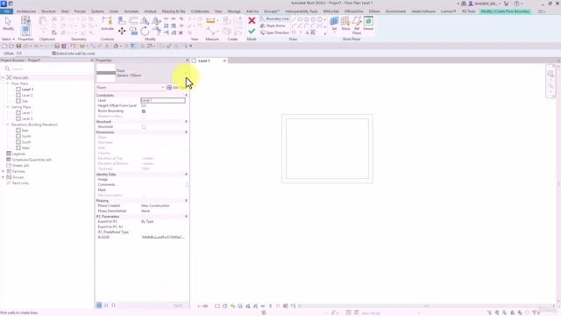The height and width of the screenshot is (316, 561).
Task: Open the File menu
Action: click(x=6, y=11)
